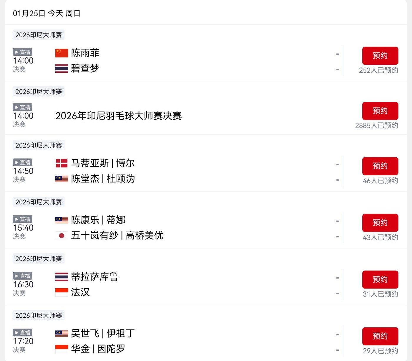Click live 直播 badge for 17:20 match
The height and width of the screenshot is (361, 412).
23,332
